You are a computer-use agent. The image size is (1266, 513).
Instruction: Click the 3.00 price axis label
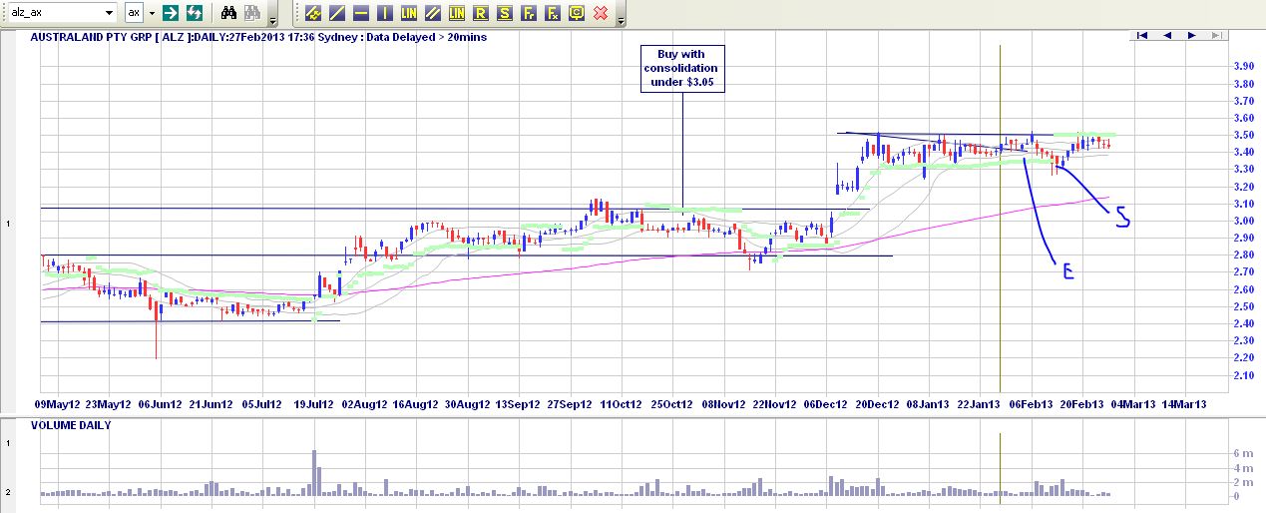(1243, 221)
